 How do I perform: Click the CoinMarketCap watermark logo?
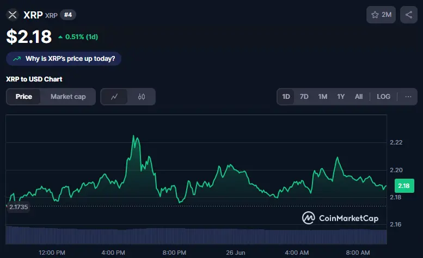(x=340, y=218)
